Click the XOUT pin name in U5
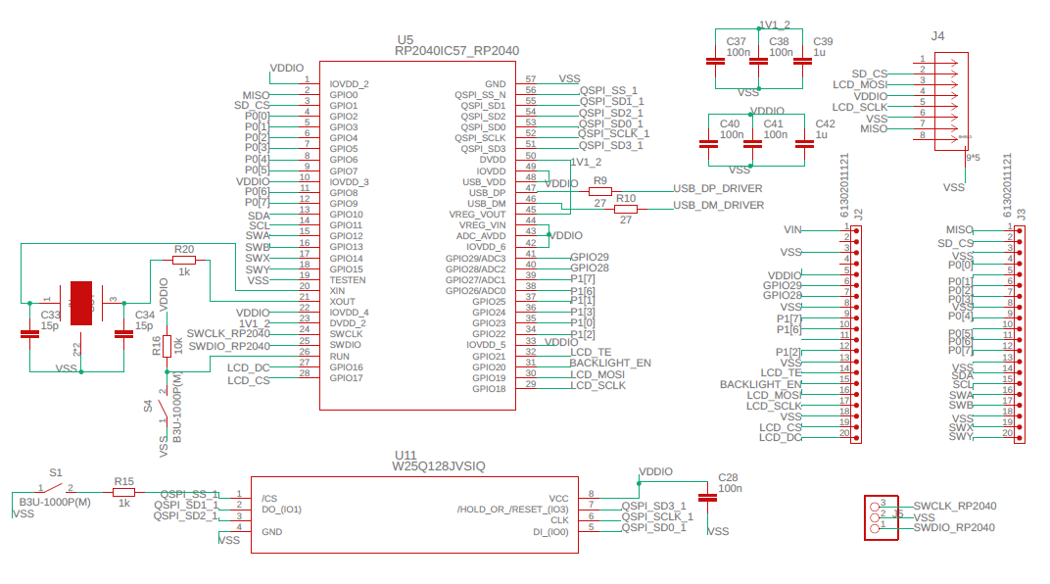The width and height of the screenshot is (1050, 584). (x=342, y=302)
